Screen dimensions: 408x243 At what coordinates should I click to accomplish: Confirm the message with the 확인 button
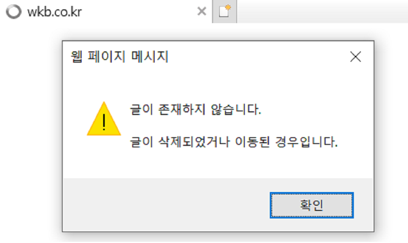[311, 205]
